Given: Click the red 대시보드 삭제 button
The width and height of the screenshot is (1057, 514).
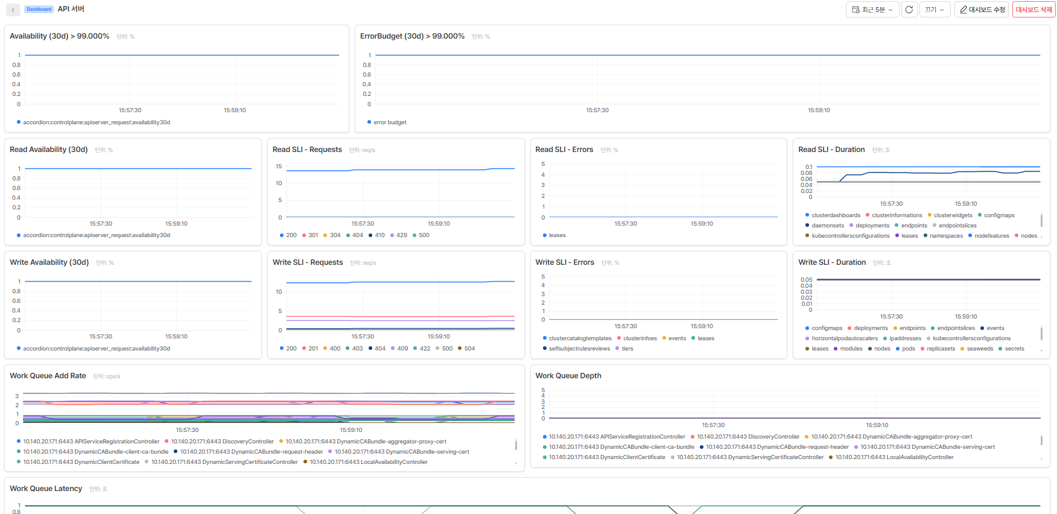Looking at the screenshot, I should point(1034,10).
